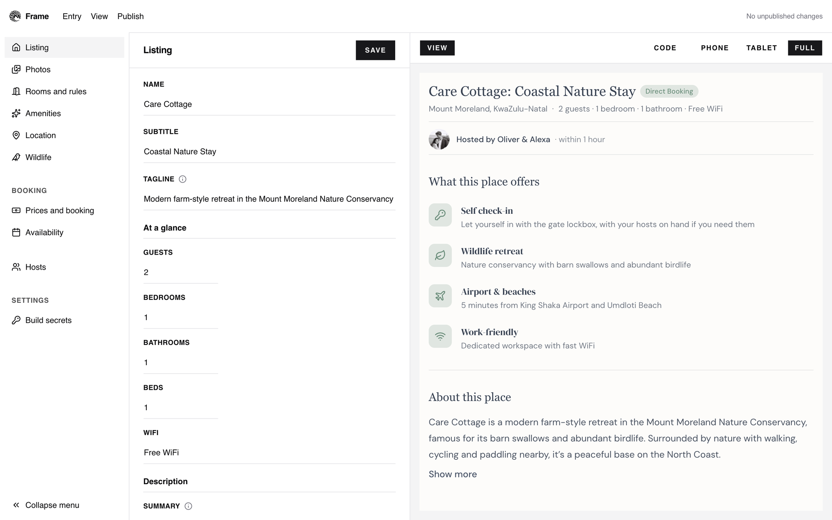Open the Publish menu
832x520 pixels.
(x=131, y=16)
